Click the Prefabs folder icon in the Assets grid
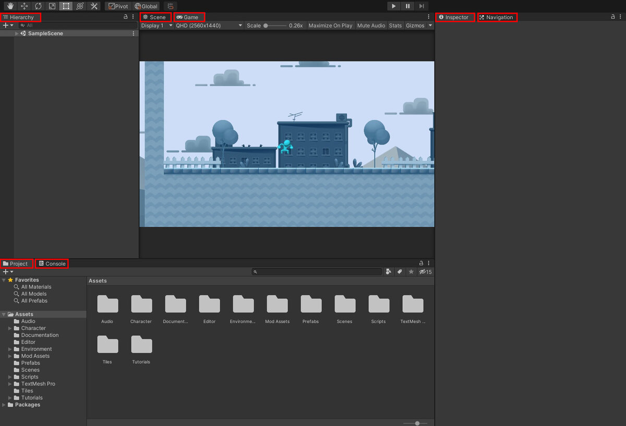626x426 pixels. pos(311,304)
